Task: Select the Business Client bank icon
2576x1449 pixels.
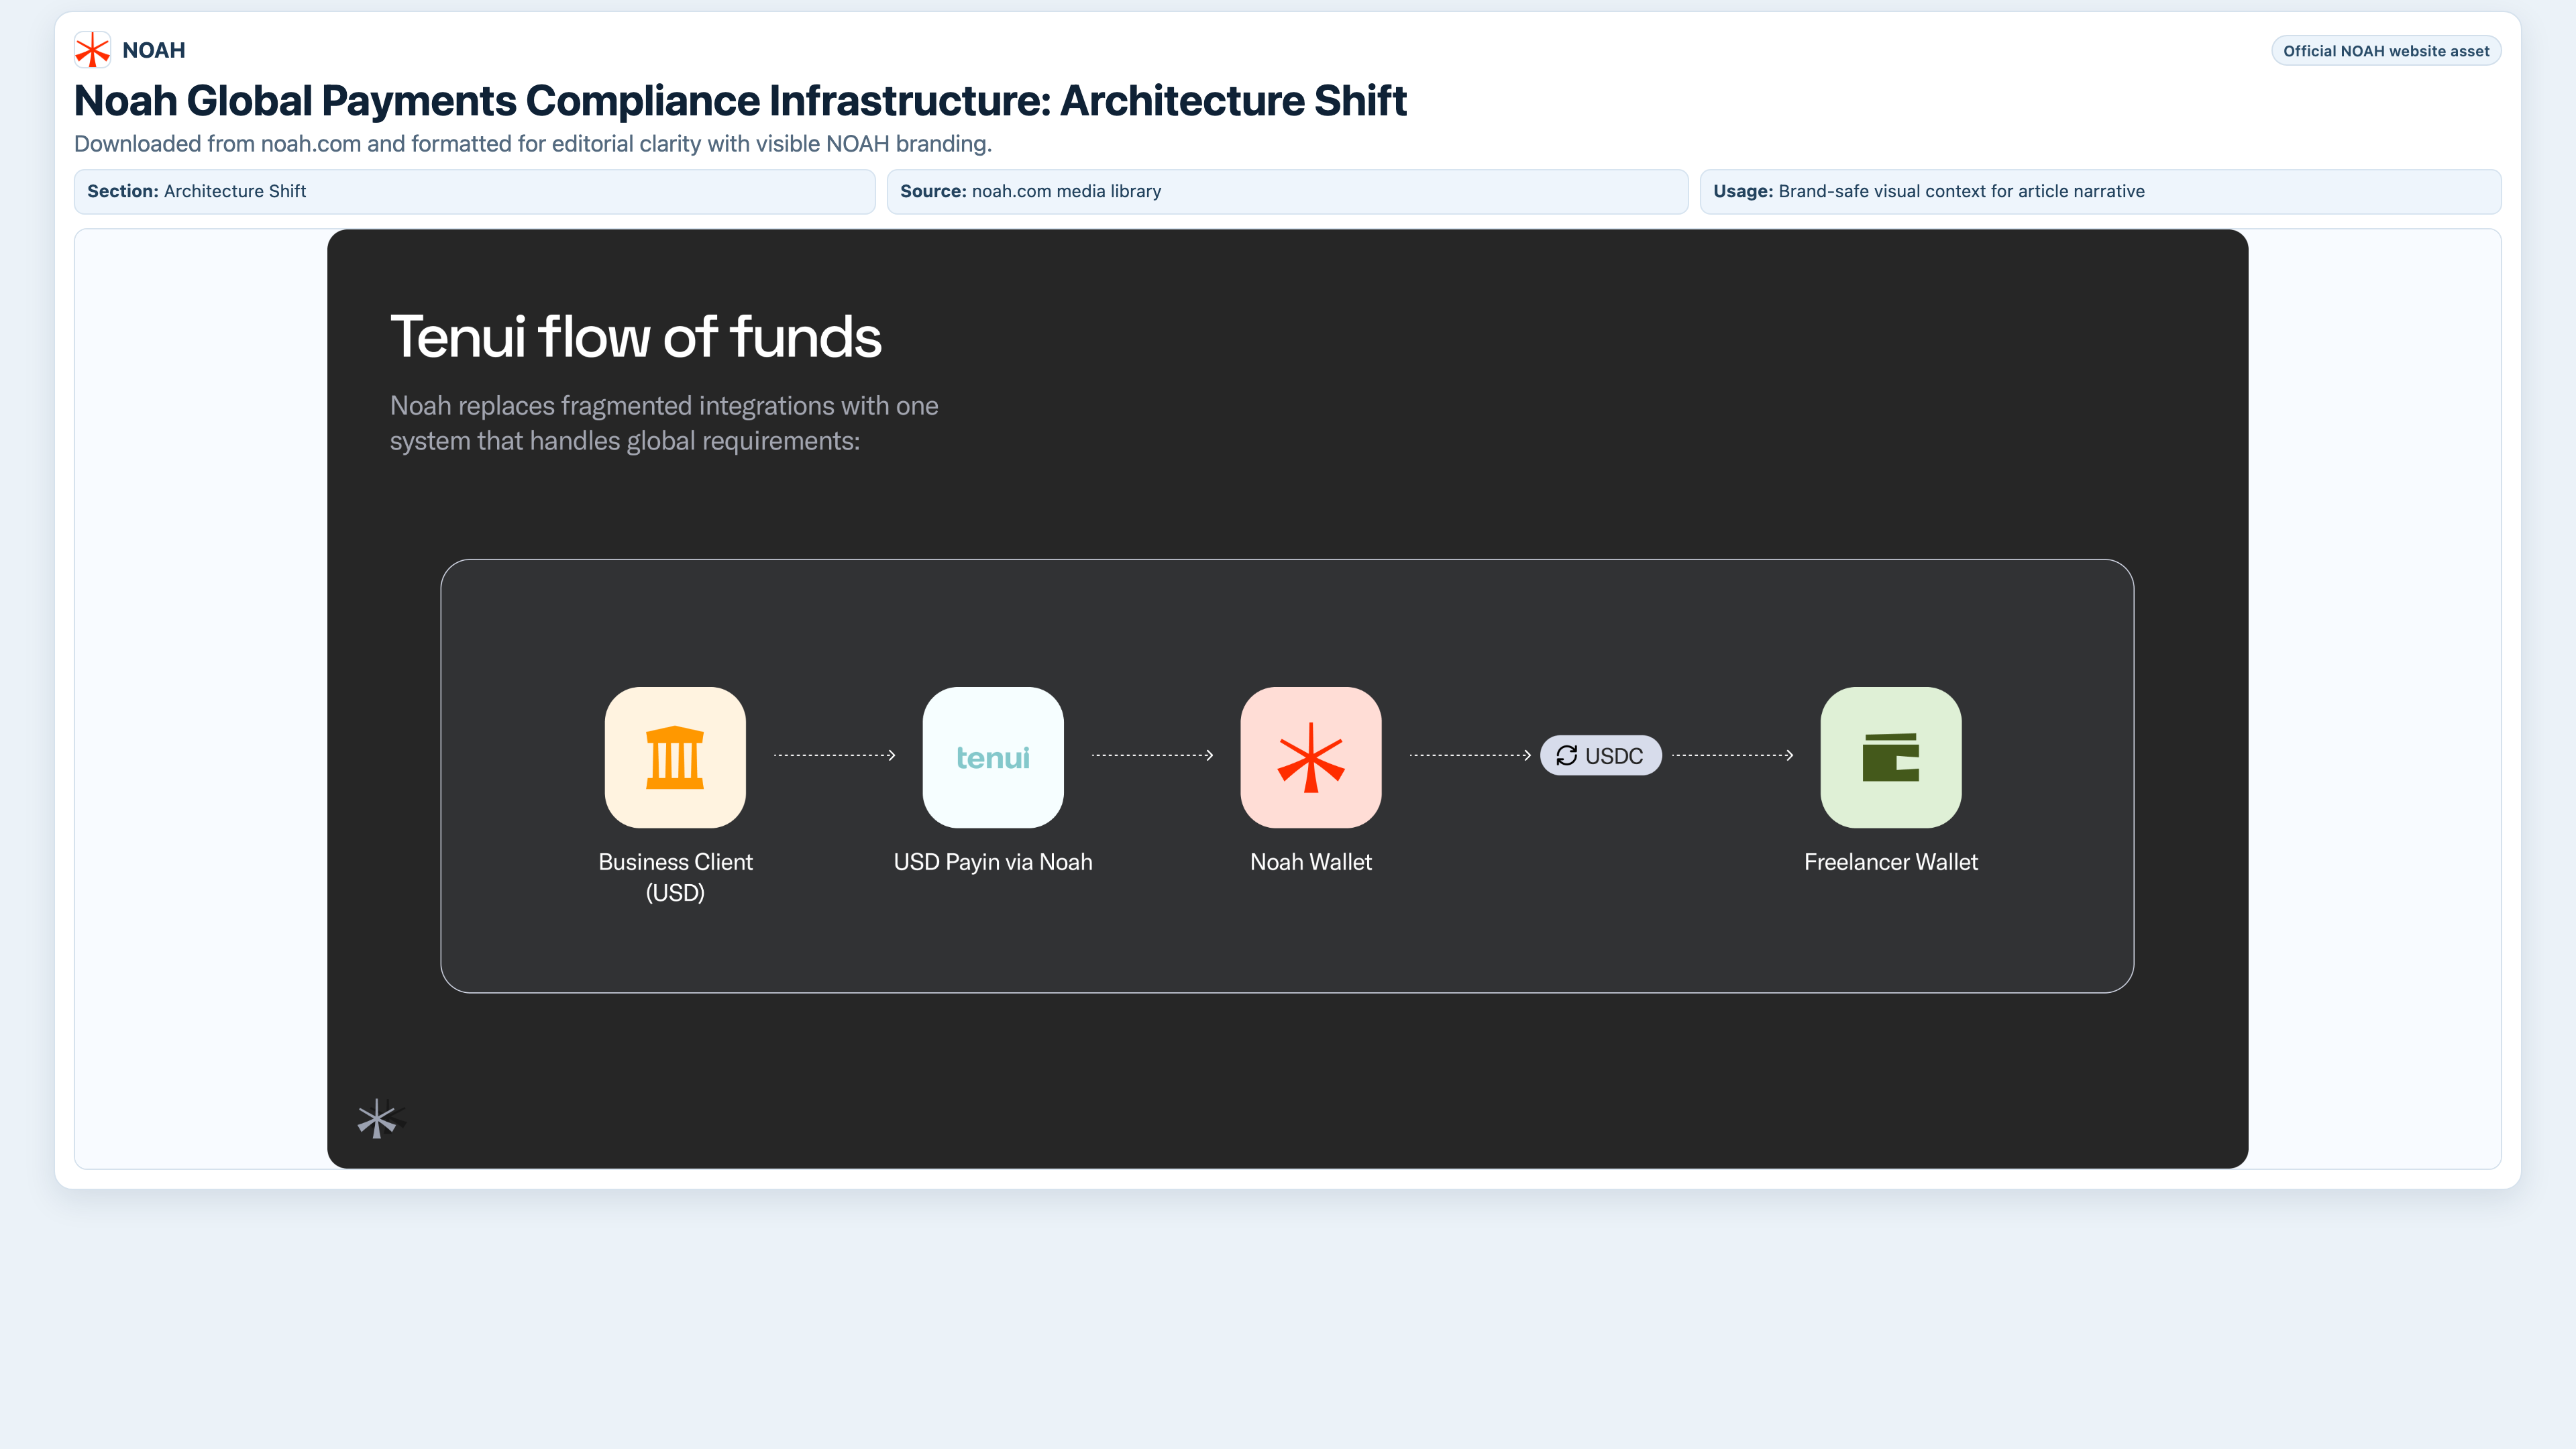Action: [x=675, y=757]
